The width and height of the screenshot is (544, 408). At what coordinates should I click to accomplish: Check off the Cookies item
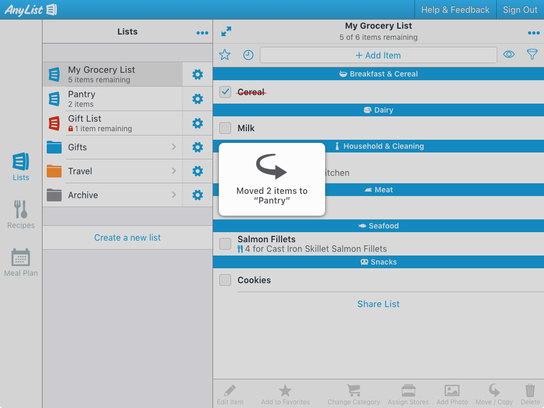(x=225, y=280)
